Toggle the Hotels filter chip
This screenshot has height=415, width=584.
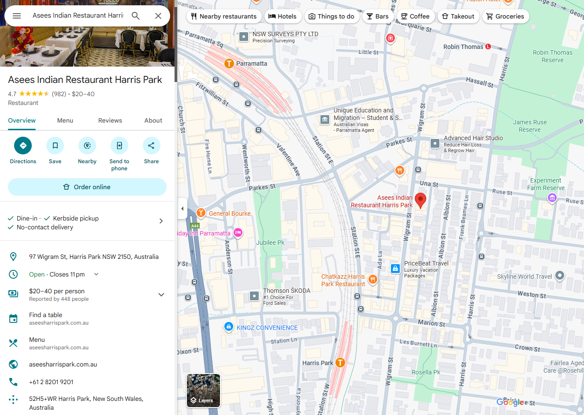point(283,16)
